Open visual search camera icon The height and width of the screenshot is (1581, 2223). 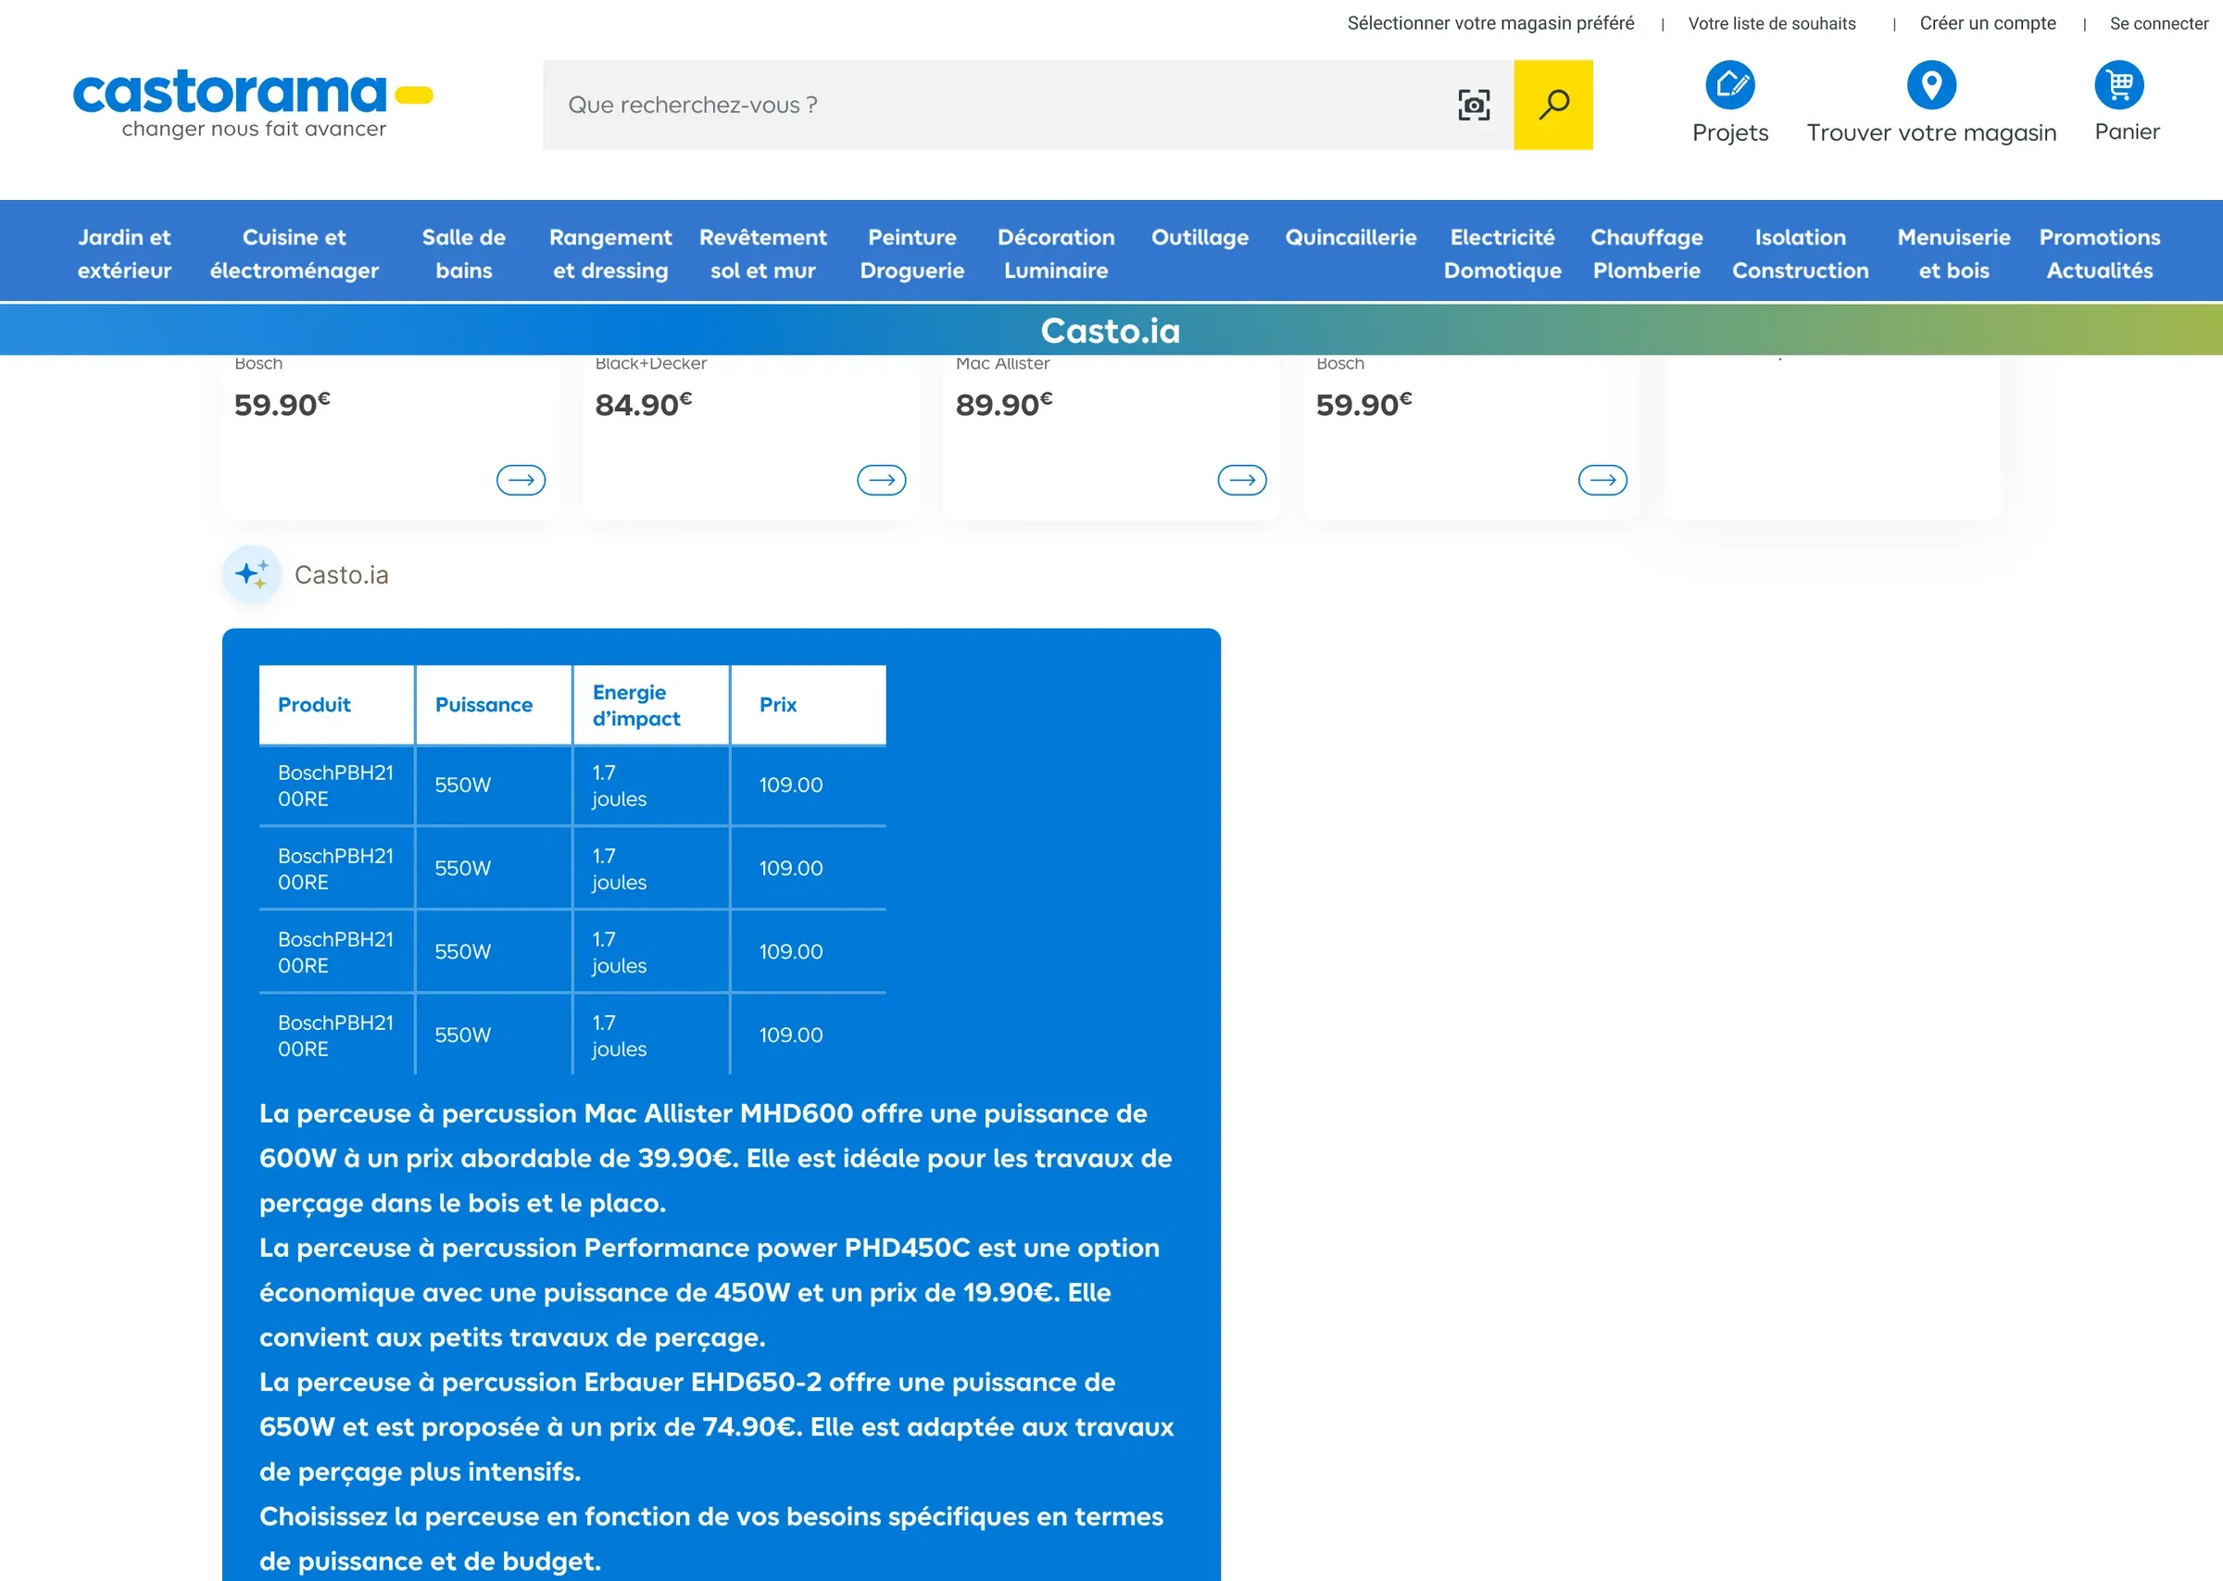[x=1474, y=106]
